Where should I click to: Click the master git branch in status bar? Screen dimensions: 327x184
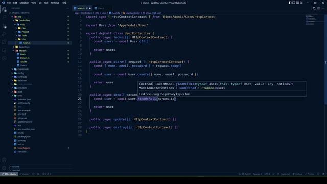click(x=25, y=174)
